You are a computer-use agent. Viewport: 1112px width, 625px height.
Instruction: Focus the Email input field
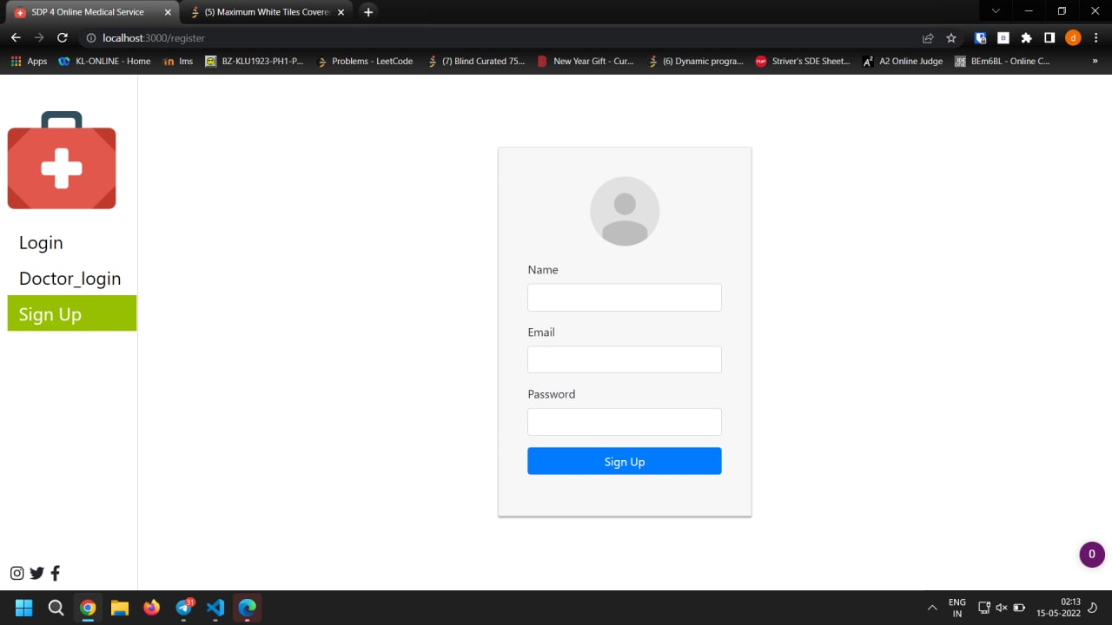pos(625,359)
